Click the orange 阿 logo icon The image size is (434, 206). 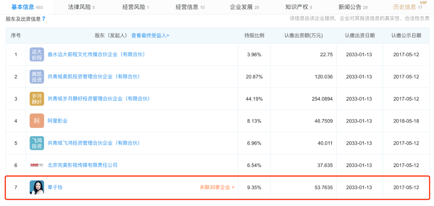coord(37,121)
